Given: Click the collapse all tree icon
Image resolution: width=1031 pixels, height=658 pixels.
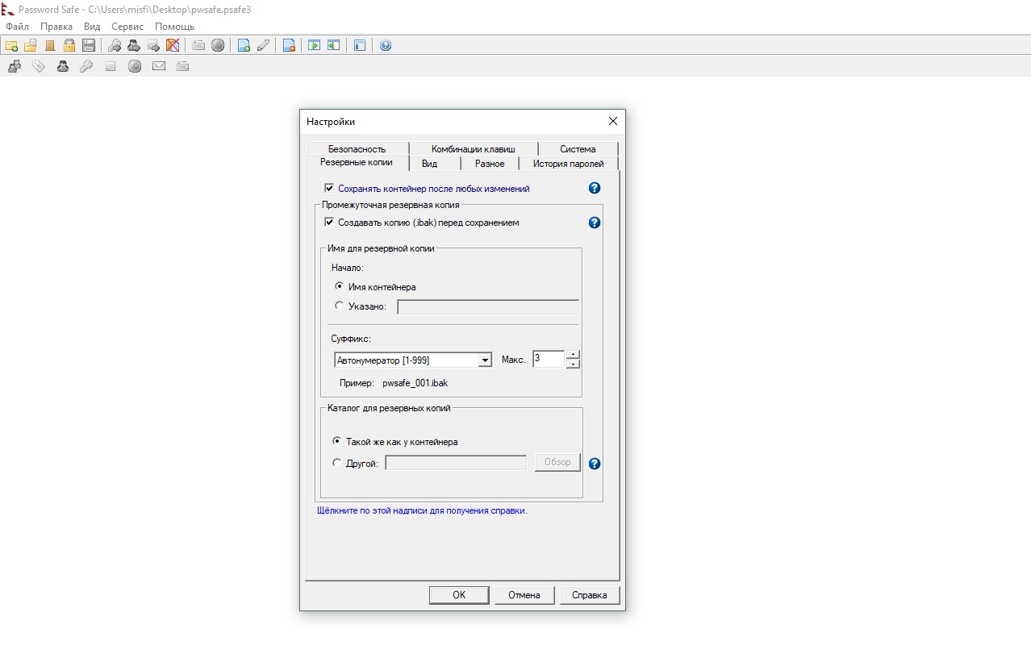Looking at the screenshot, I should 334,45.
